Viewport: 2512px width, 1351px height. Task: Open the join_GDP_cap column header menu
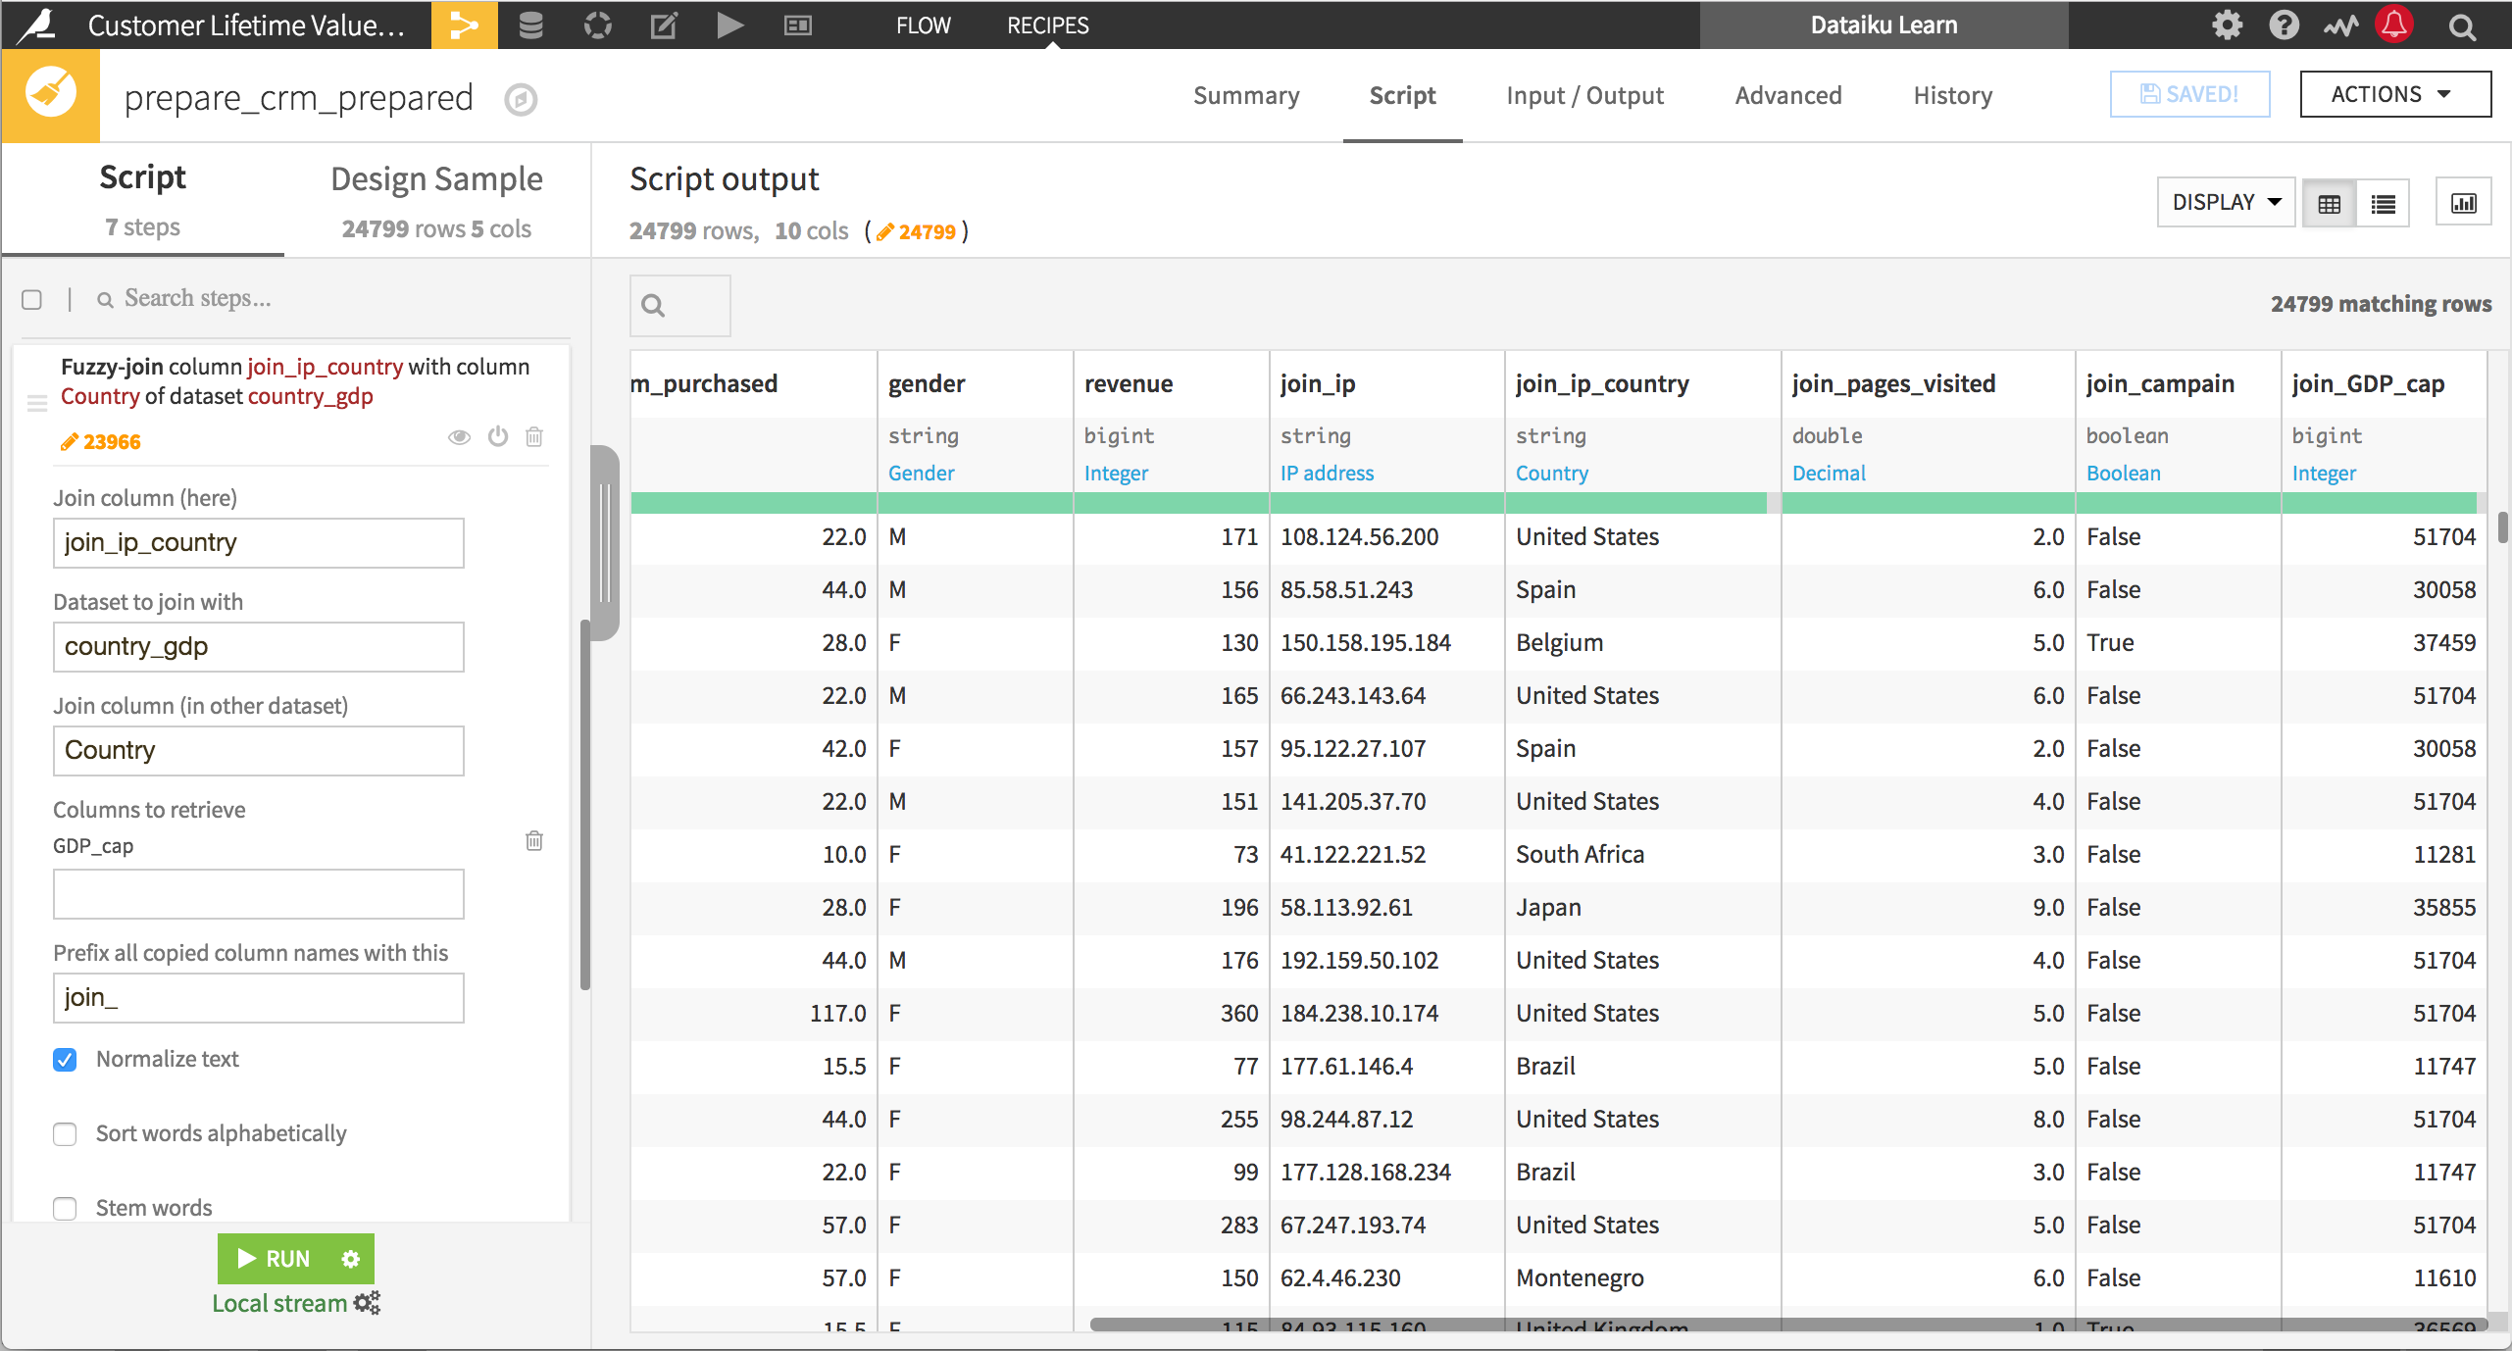2367,383
